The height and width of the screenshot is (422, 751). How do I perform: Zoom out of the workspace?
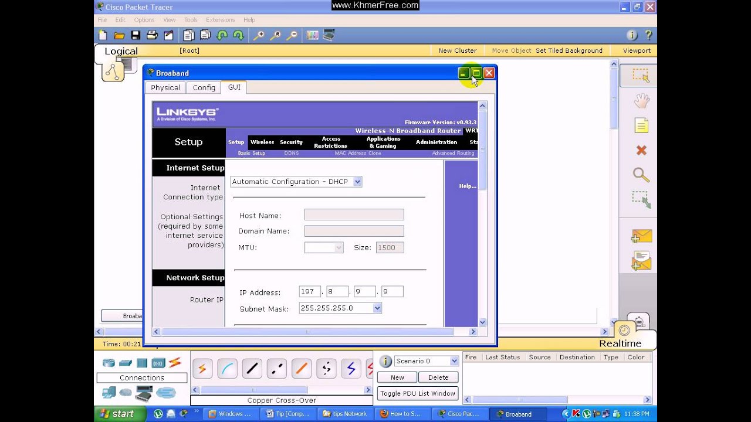click(292, 35)
